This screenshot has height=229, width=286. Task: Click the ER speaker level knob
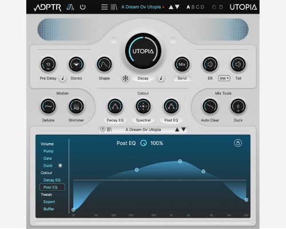(210, 64)
